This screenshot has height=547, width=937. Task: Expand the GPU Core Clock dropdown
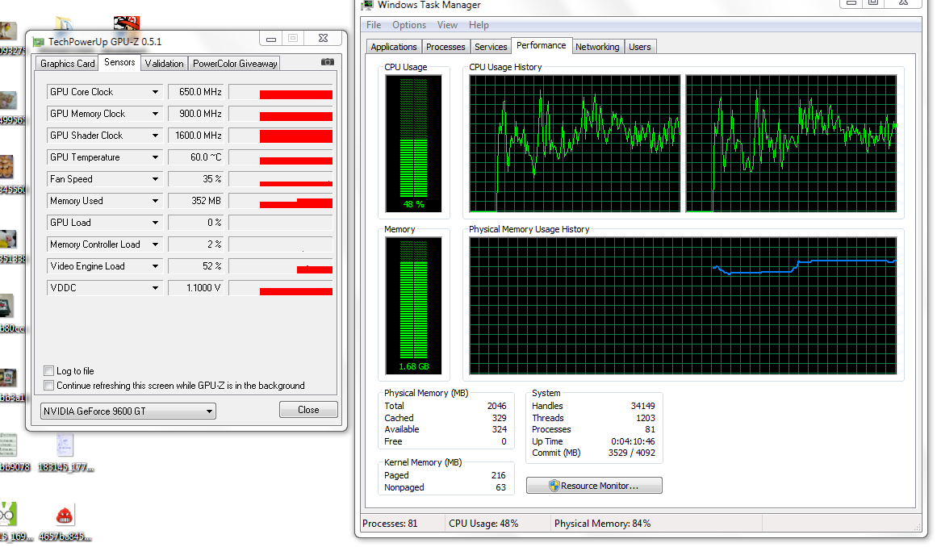pos(156,92)
